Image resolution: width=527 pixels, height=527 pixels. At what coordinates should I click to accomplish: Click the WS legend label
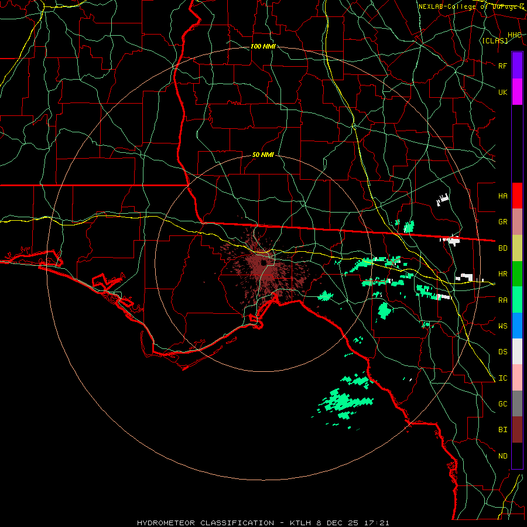point(502,326)
